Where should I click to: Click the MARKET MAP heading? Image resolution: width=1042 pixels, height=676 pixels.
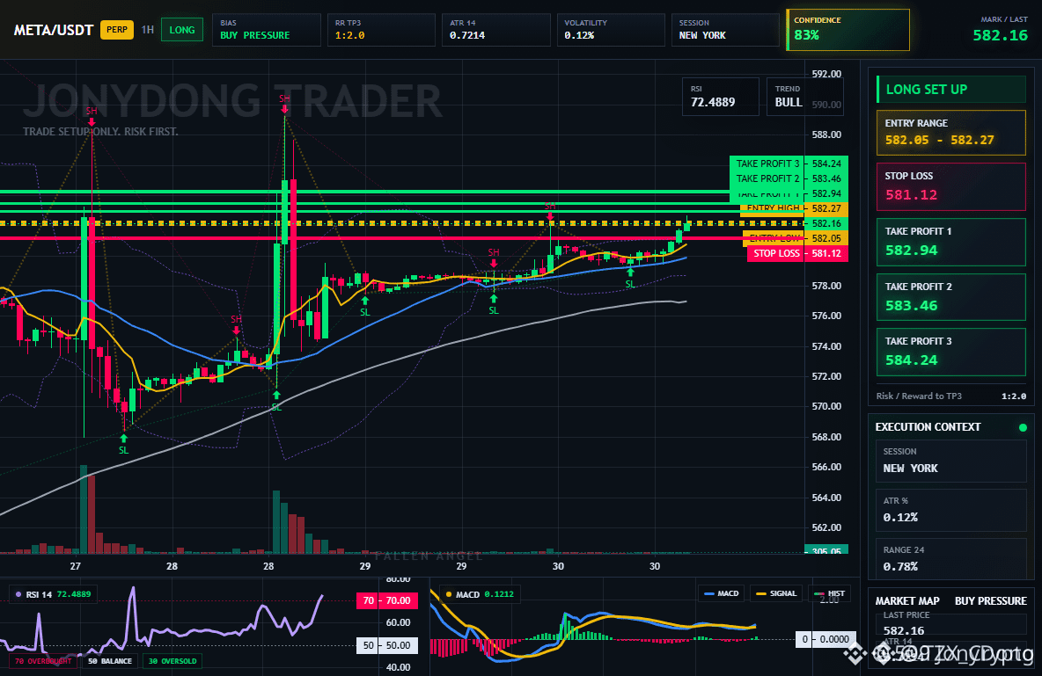[907, 601]
